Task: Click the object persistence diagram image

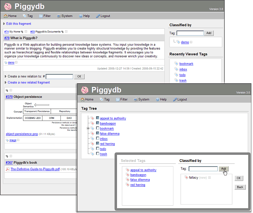Action: pyautogui.click(x=42, y=116)
